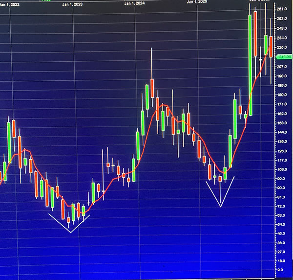Click the Jan 1, 2023 date label
The image size is (293, 280).
point(72,4)
